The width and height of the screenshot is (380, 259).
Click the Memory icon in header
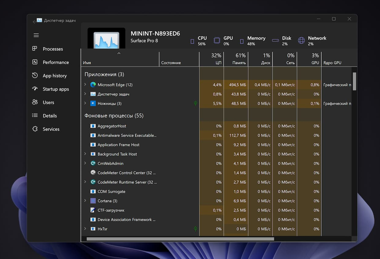[242, 41]
